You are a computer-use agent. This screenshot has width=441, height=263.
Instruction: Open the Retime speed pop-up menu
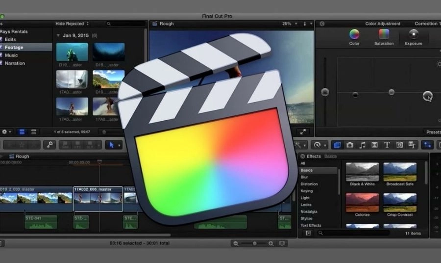tap(319, 145)
